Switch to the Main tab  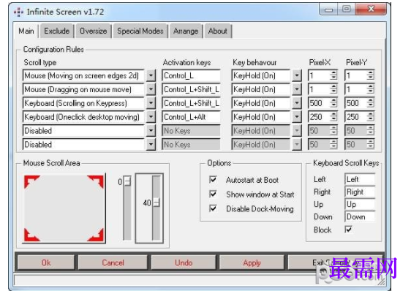click(26, 31)
